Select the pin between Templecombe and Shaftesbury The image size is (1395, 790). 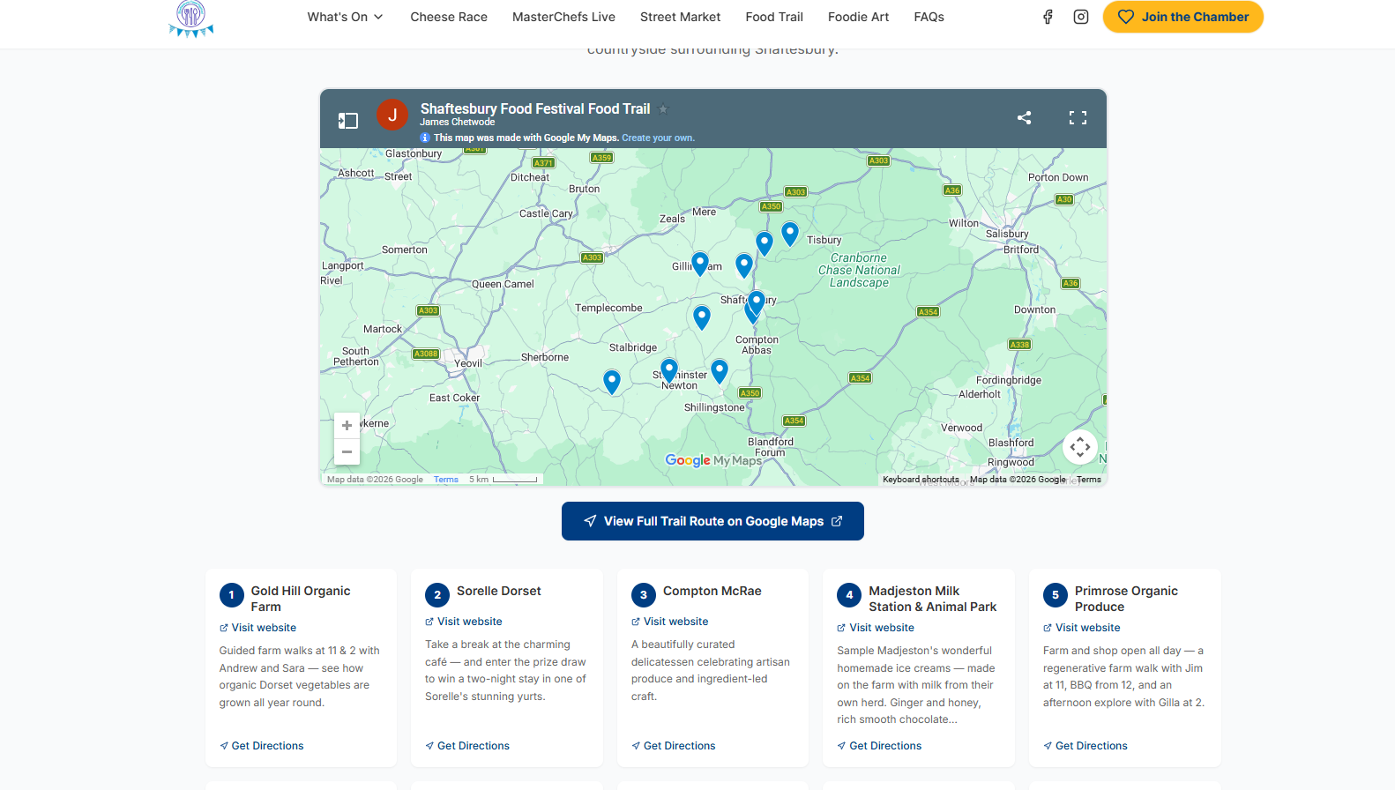click(702, 317)
